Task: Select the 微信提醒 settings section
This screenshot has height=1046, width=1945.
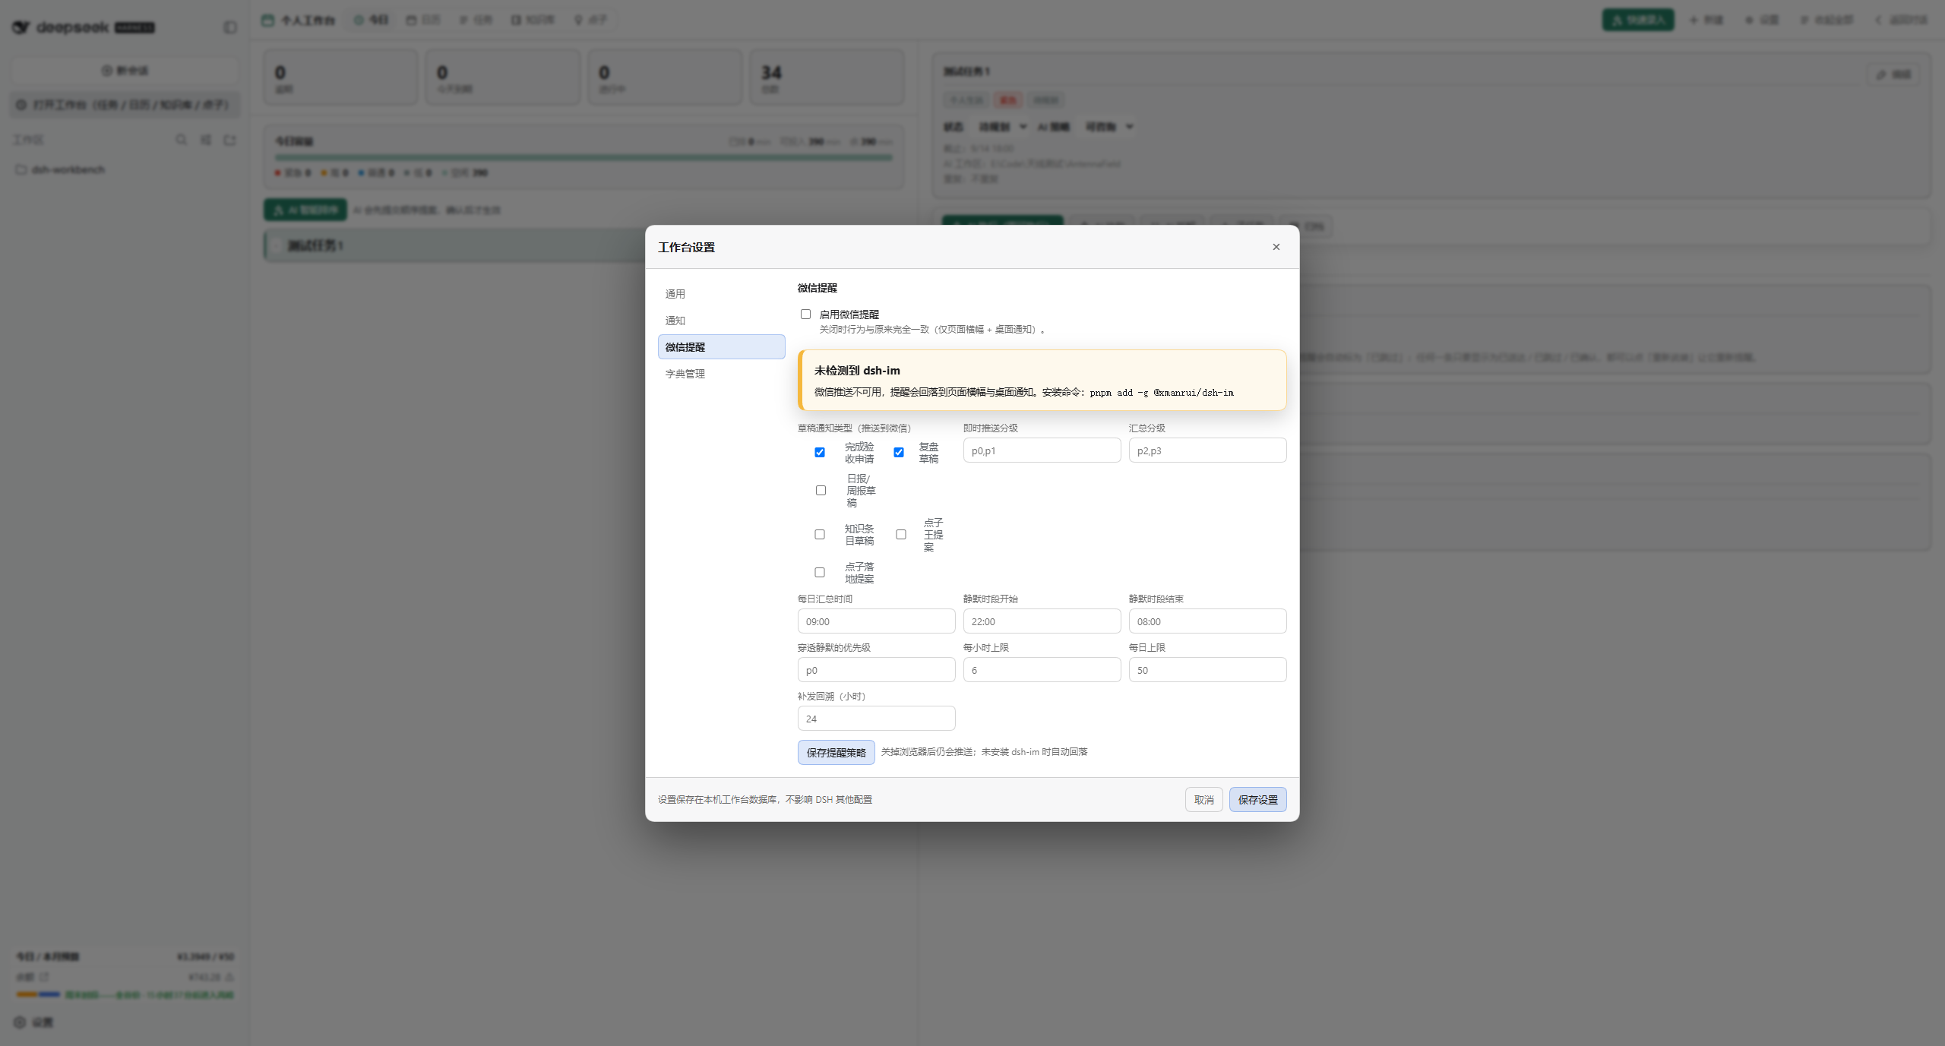Action: click(721, 347)
